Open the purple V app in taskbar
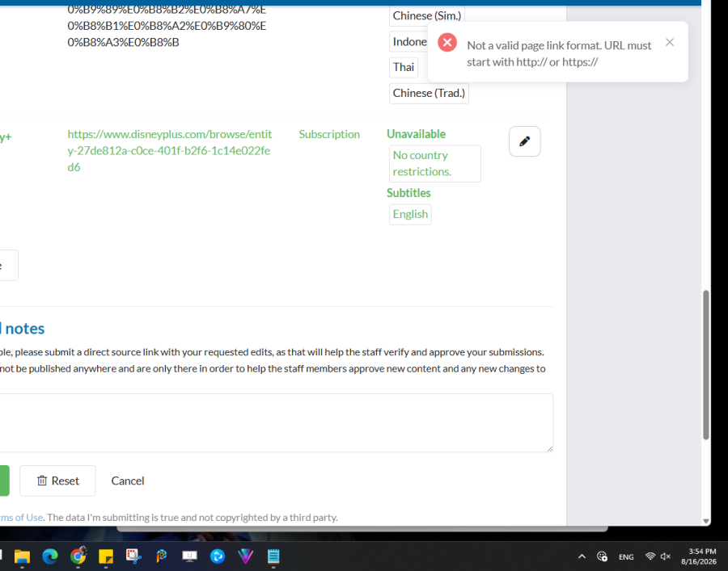This screenshot has width=728, height=571. (x=245, y=556)
